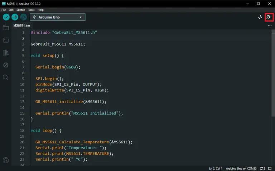Minimize the Arduino IDE window
This screenshot has height=171, width=275.
(248, 4)
